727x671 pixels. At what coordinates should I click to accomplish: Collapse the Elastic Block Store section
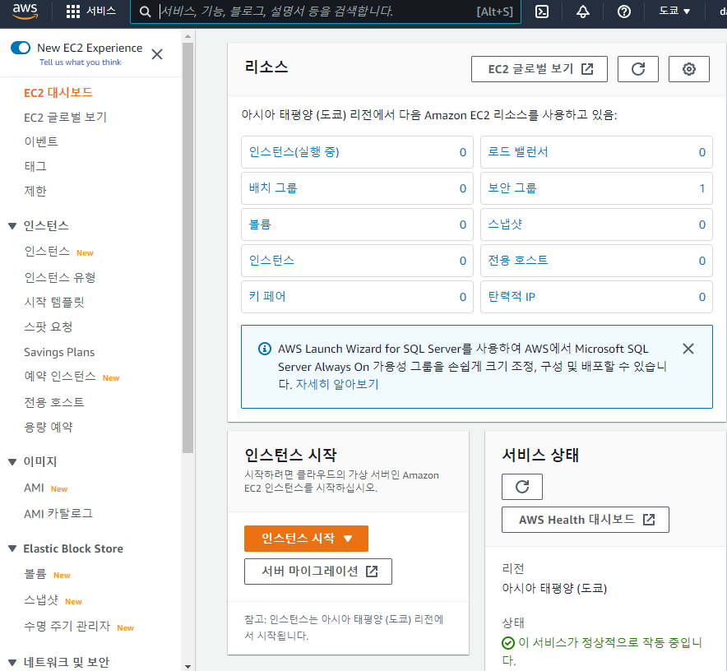pyautogui.click(x=12, y=548)
